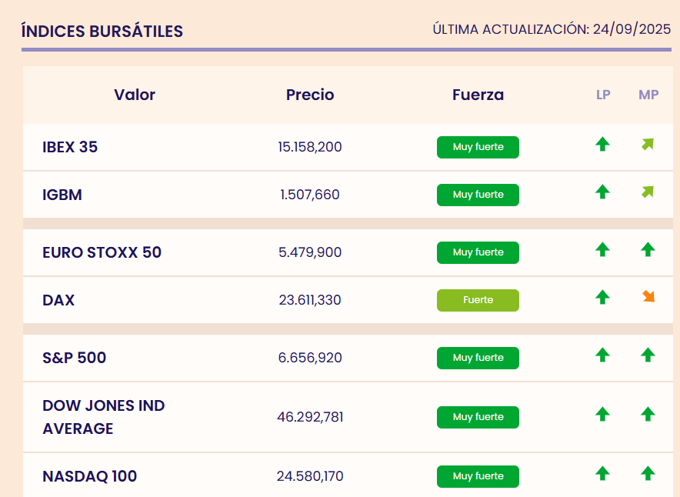Click the EURO STOXX 50 MP up arrow
This screenshot has height=497, width=680.
pyautogui.click(x=648, y=249)
